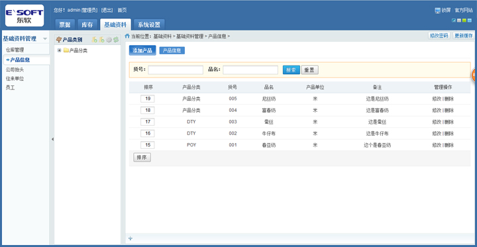Click the gear settings icon in 产品类别 panel
This screenshot has height=247, width=477.
coord(109,40)
